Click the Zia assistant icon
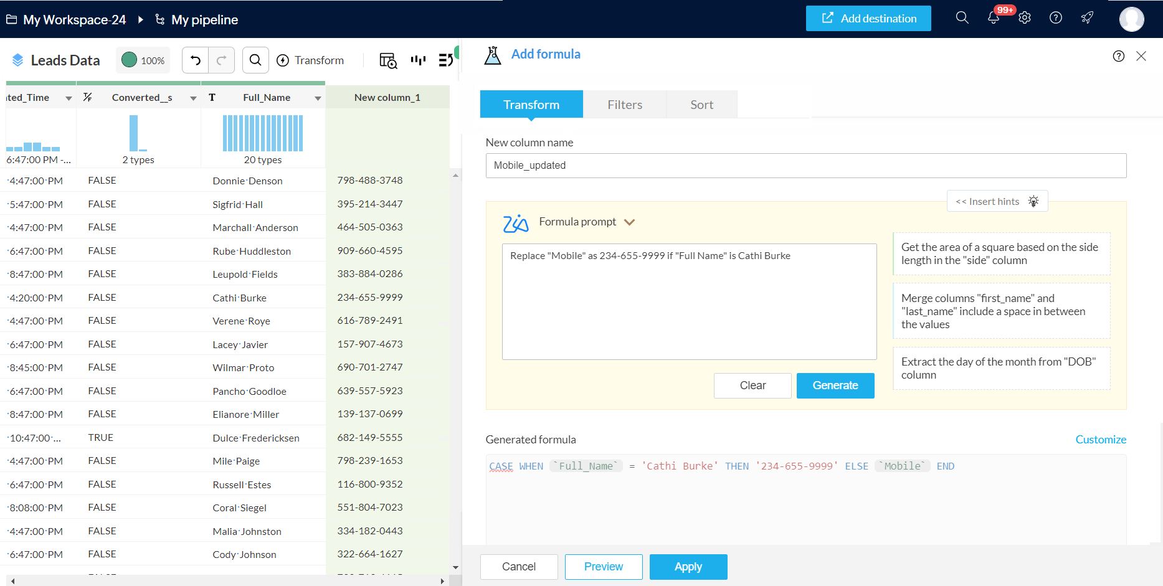The width and height of the screenshot is (1163, 586). click(516, 223)
